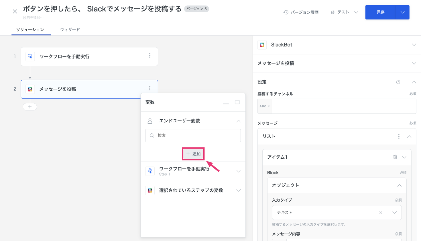Close the workflow editor with X icon
The image size is (421, 241).
point(15,11)
